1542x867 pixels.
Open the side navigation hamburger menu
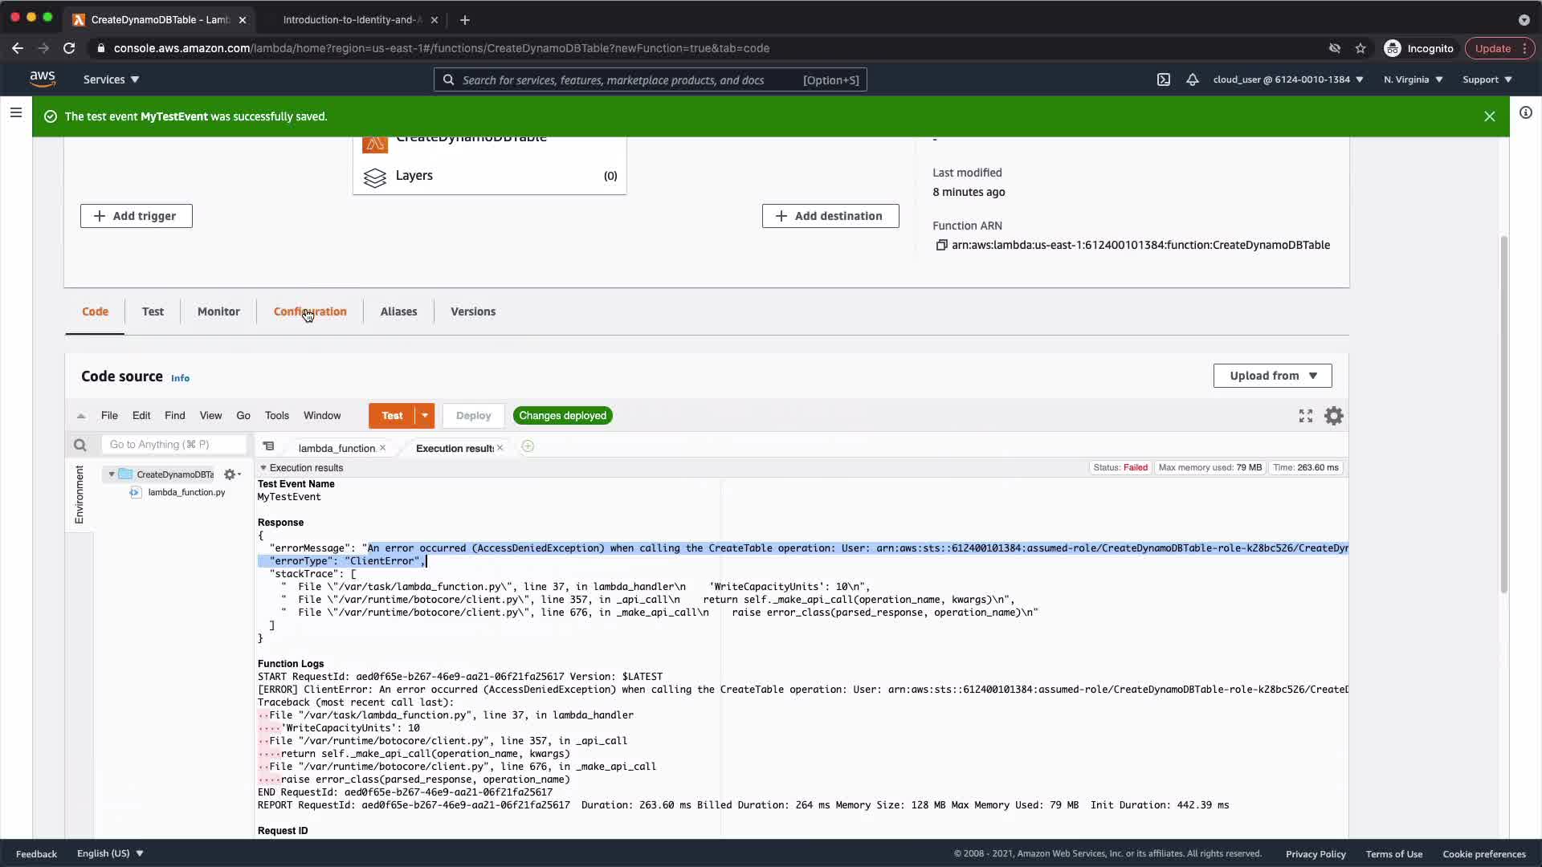(16, 112)
